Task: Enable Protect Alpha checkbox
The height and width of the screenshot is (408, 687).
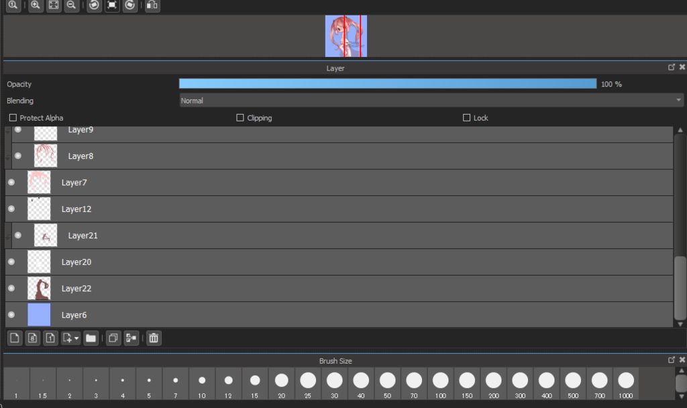Action: 13,118
